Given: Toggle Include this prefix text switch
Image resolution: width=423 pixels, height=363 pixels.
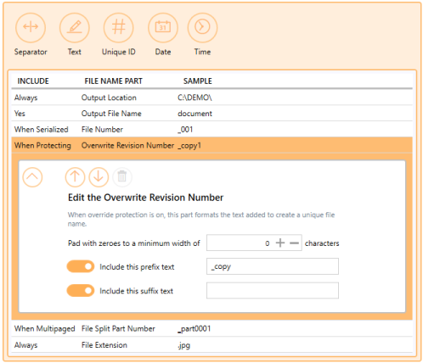Looking at the screenshot, I should [x=81, y=266].
